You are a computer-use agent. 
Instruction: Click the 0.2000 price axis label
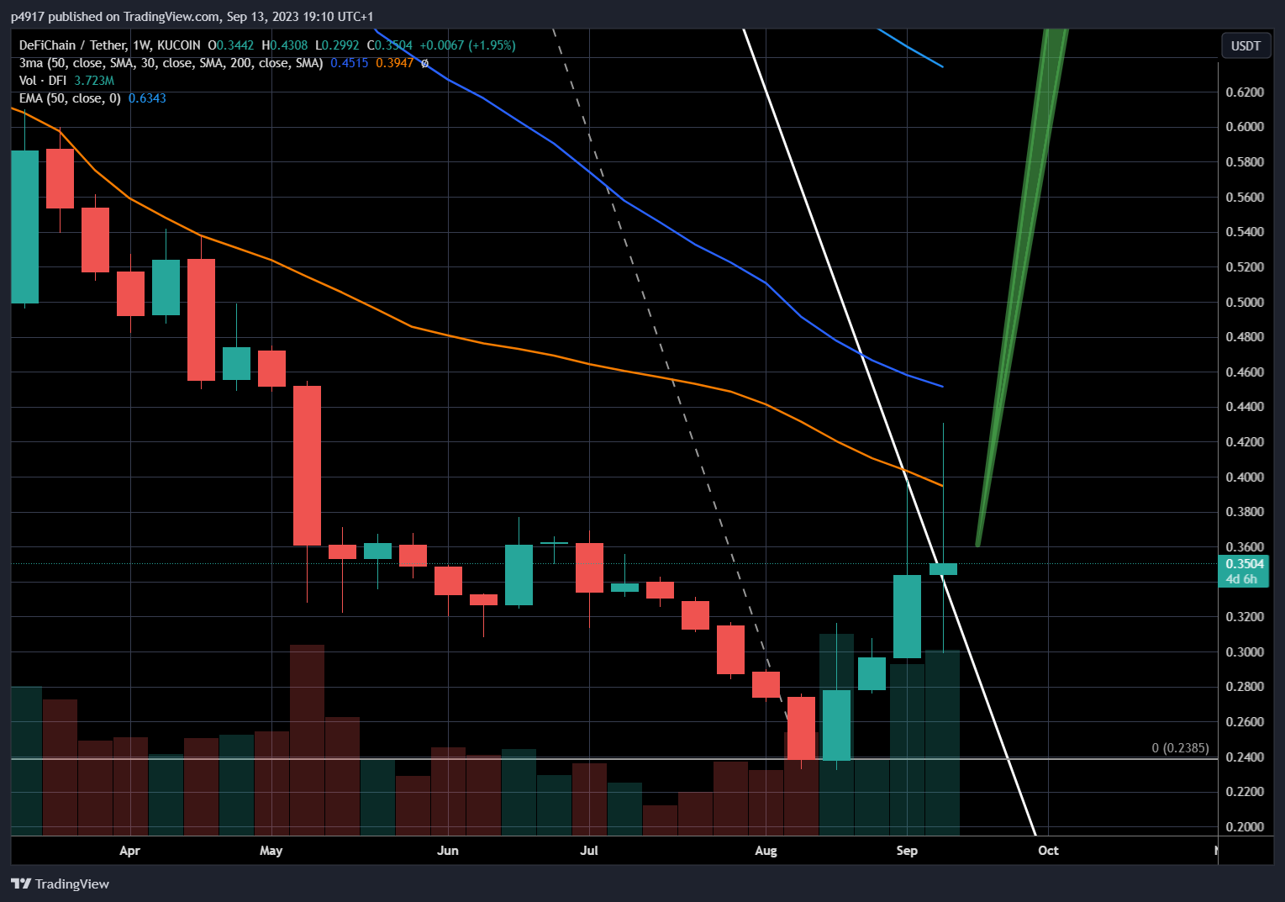pos(1245,827)
